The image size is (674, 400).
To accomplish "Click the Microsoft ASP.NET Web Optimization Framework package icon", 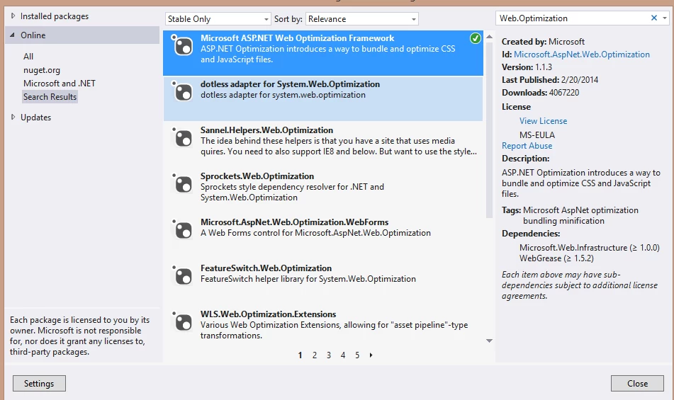I will click(182, 45).
